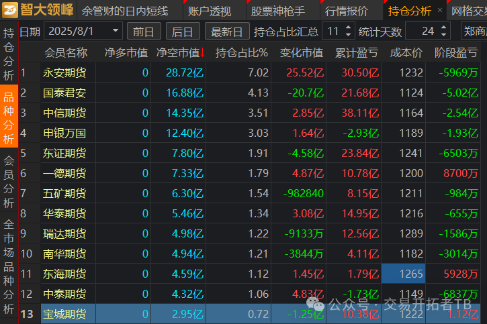Click 瑞达期货 成本价 value 1289
Viewport: 487px width, 324px height.
point(411,234)
